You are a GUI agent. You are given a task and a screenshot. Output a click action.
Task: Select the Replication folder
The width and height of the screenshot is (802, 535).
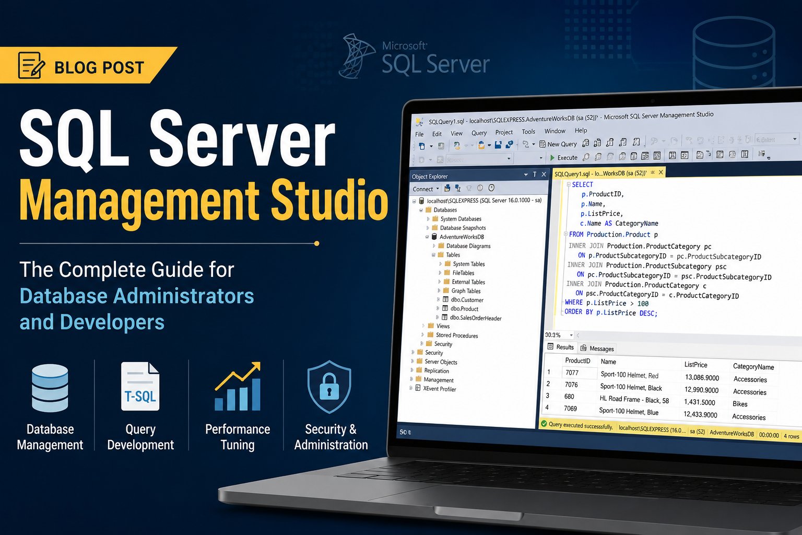[x=433, y=371]
